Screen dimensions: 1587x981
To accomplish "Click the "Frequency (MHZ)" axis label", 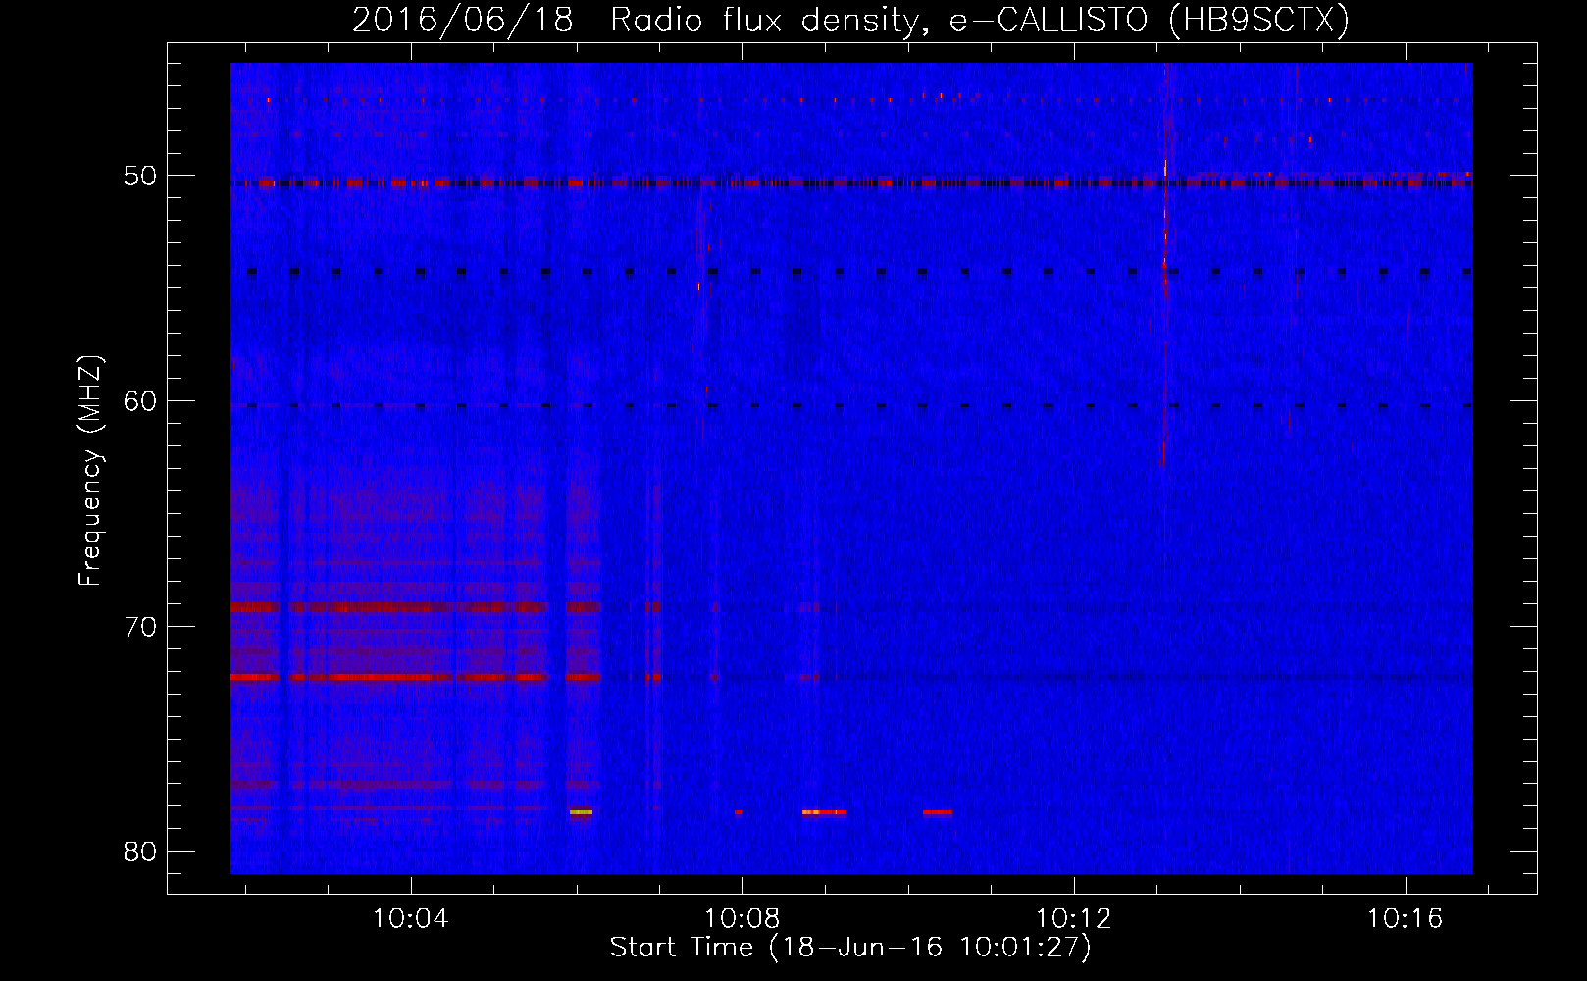I will pos(90,471).
